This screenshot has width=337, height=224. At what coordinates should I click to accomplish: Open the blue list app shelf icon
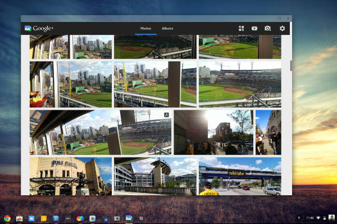(56, 218)
